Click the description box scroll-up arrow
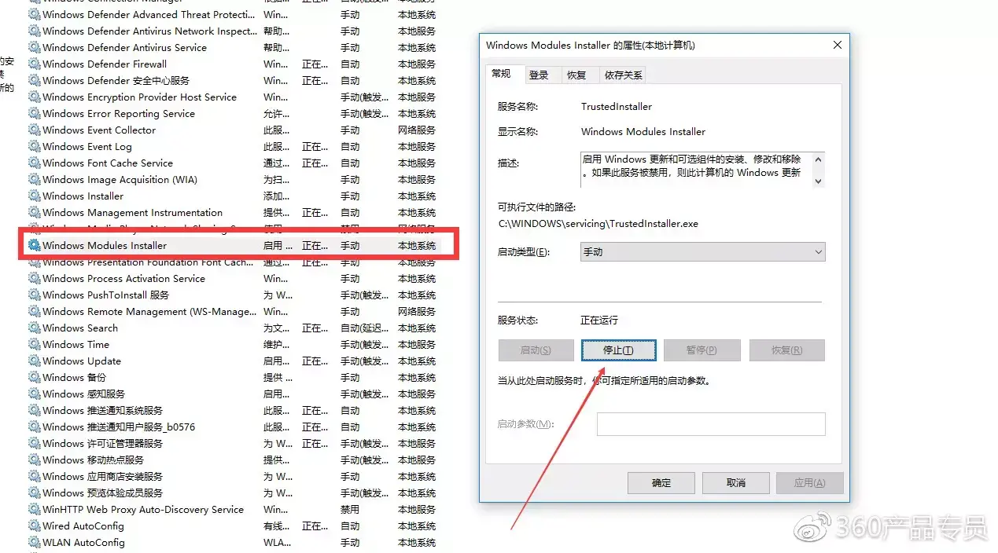Viewport: 998px width, 553px height. tap(818, 159)
